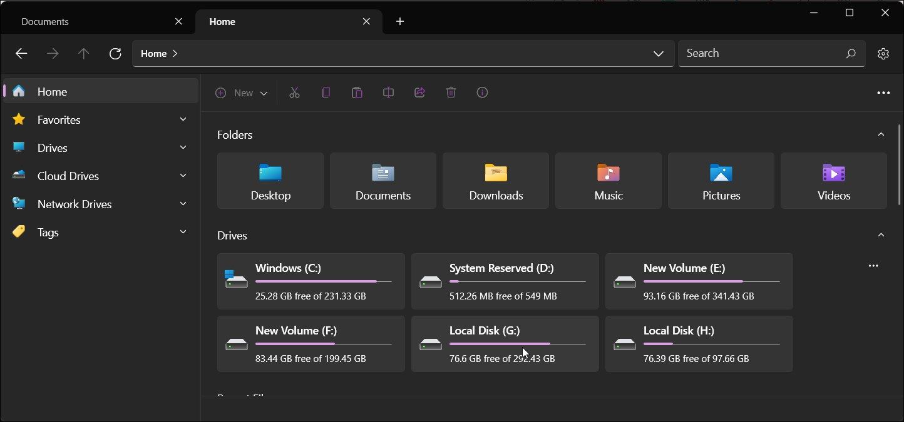Expand the Drives sidebar section
Image resolution: width=904 pixels, height=422 pixels.
click(x=183, y=148)
